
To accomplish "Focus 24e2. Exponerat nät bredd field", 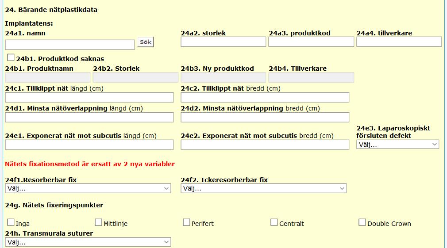I will (x=265, y=145).
